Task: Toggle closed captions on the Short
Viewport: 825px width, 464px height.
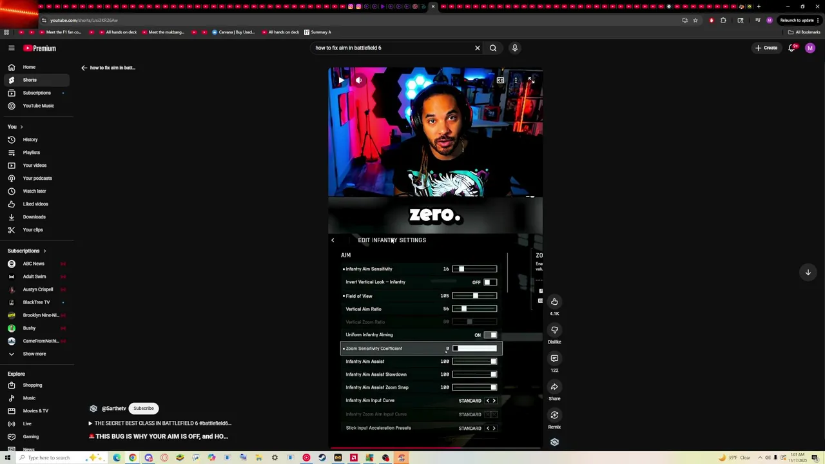Action: tap(500, 81)
